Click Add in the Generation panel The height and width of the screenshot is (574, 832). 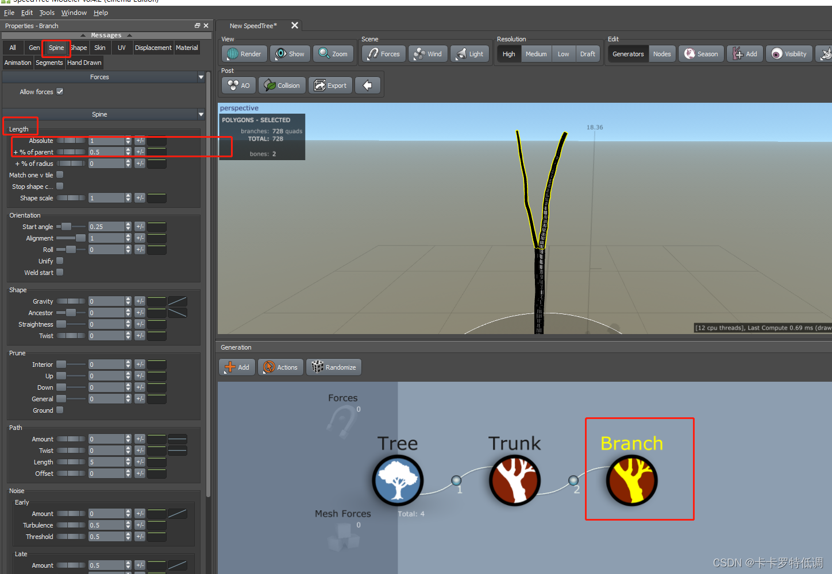tap(237, 367)
